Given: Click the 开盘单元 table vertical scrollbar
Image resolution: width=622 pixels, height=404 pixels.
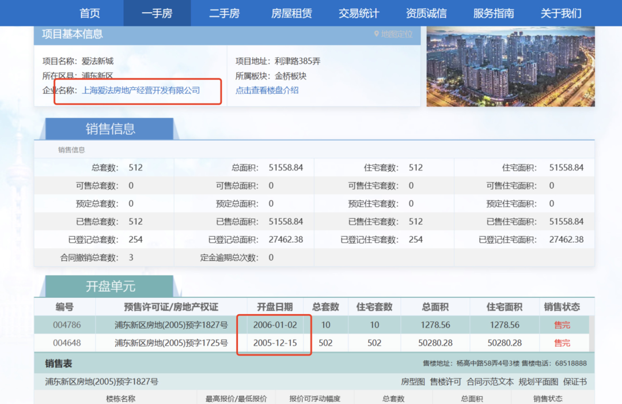Looking at the screenshot, I should (x=591, y=334).
